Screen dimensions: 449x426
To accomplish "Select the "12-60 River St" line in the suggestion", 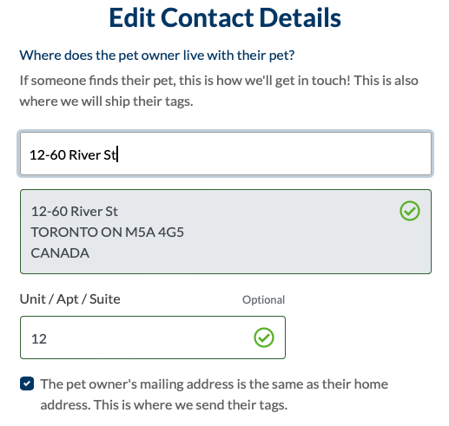I will [75, 212].
